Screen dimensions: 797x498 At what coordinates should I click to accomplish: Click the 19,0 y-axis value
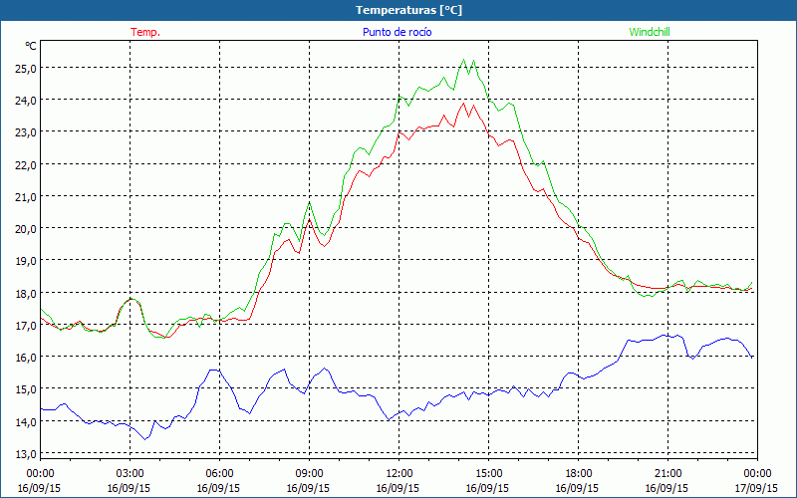[26, 261]
